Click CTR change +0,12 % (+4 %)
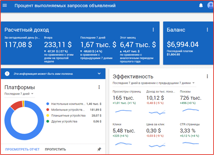The height and width of the screenshot is (155, 214). 190,136
